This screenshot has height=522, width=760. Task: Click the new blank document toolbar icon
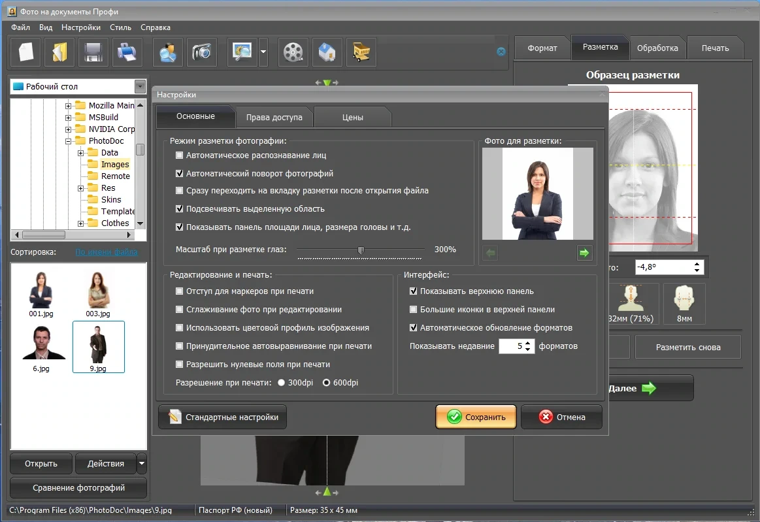(25, 52)
